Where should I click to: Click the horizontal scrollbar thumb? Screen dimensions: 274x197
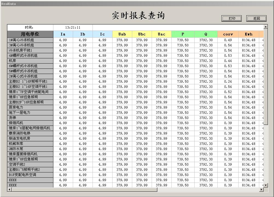tap(84, 190)
